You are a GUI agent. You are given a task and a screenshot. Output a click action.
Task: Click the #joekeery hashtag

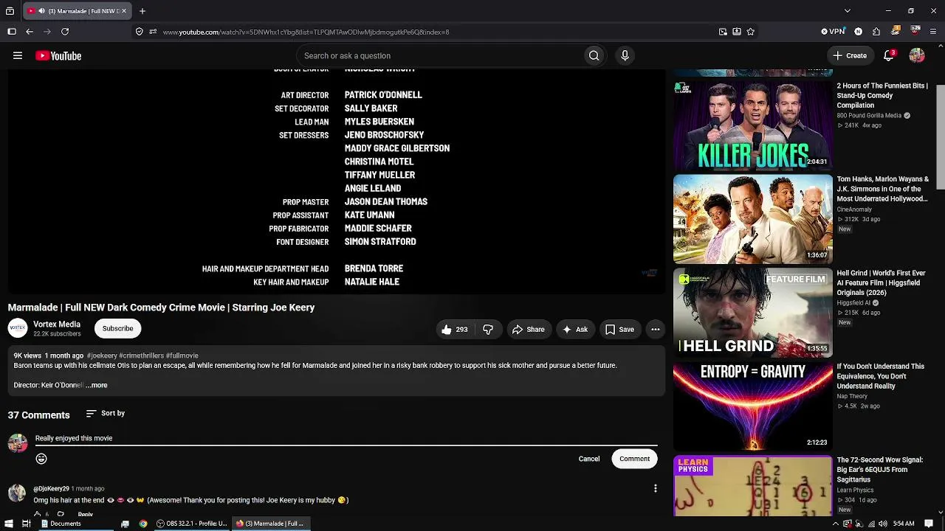(x=102, y=355)
